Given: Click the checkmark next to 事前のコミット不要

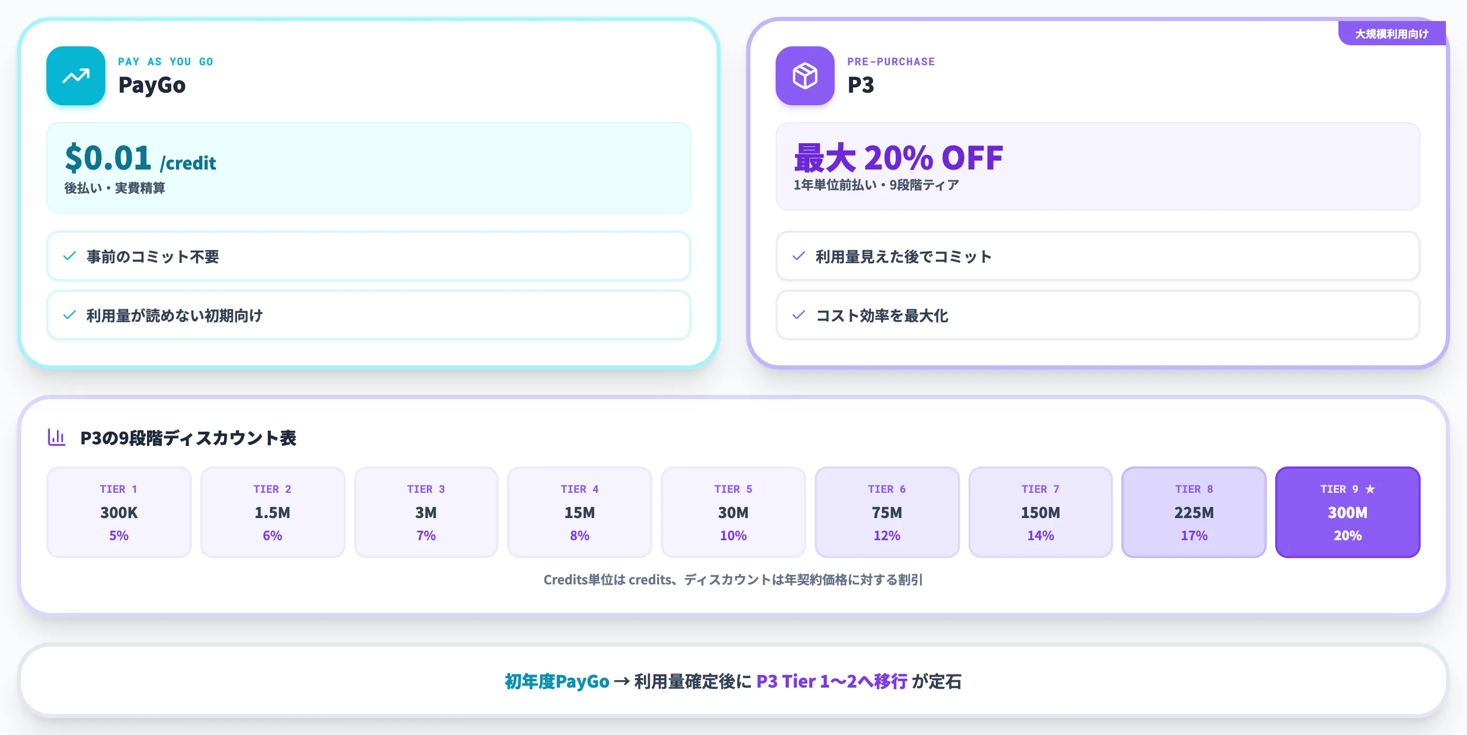Looking at the screenshot, I should click(70, 256).
